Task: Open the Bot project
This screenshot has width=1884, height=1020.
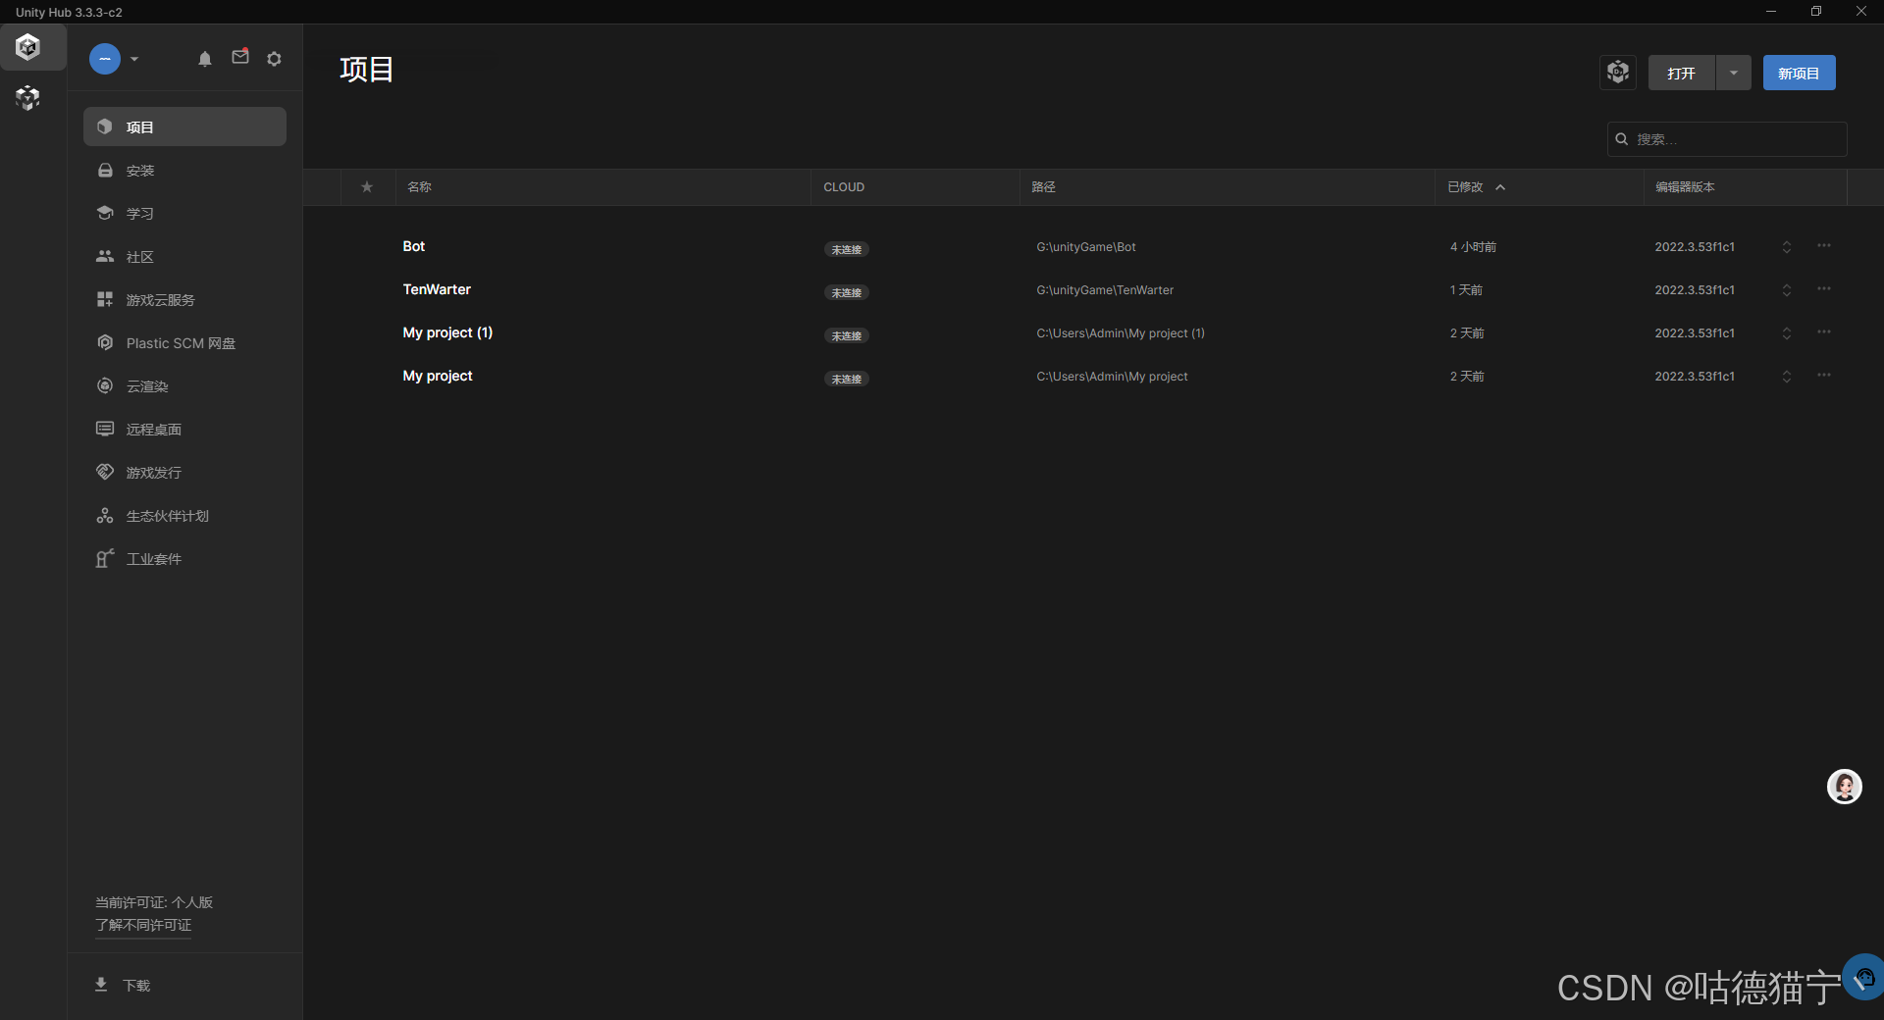Action: point(414,246)
